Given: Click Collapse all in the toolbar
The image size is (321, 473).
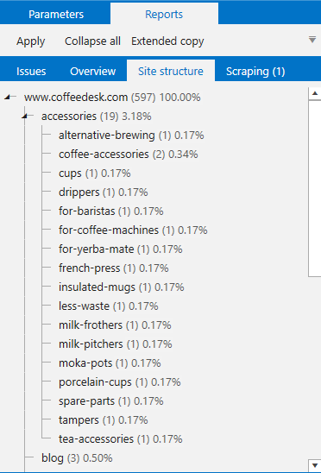Looking at the screenshot, I should click(92, 41).
